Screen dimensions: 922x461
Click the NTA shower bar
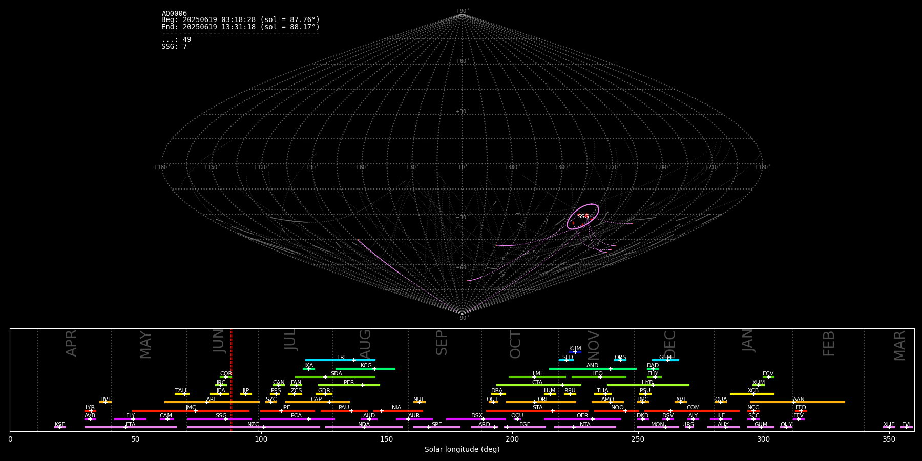pos(585,427)
